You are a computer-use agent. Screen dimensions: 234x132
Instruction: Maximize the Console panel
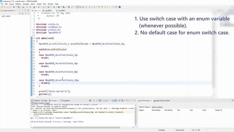135,100
